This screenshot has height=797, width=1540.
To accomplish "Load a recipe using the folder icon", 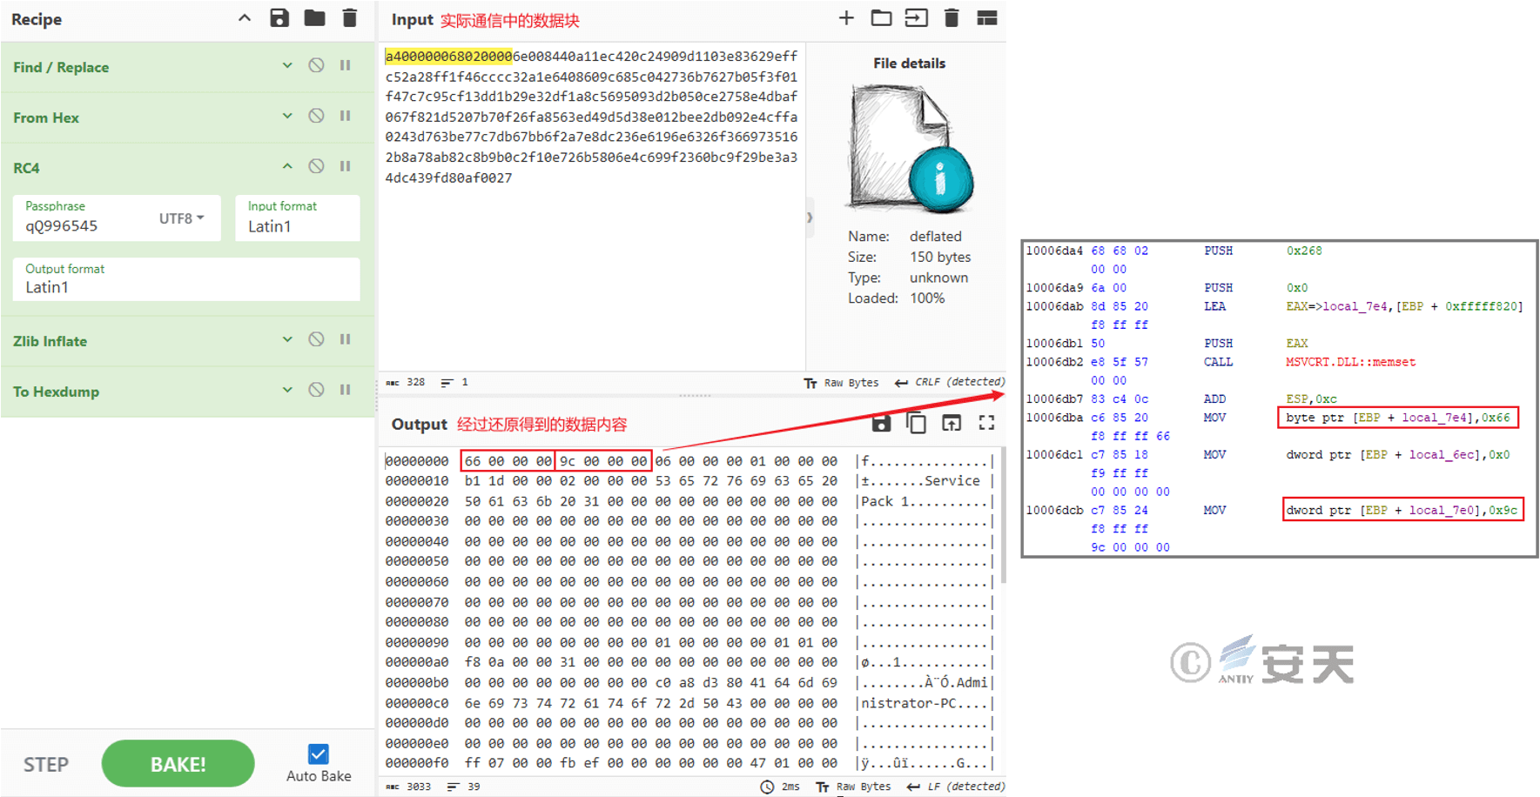I will [x=314, y=18].
